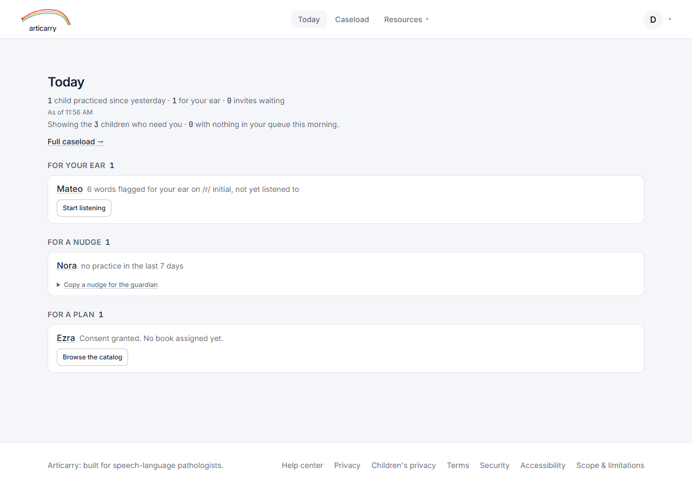Open Scope & limitations footer link

[610, 465]
